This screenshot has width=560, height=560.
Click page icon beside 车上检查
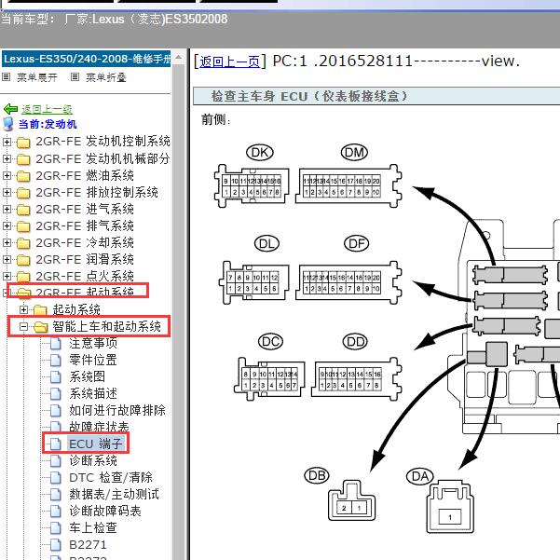[55, 528]
